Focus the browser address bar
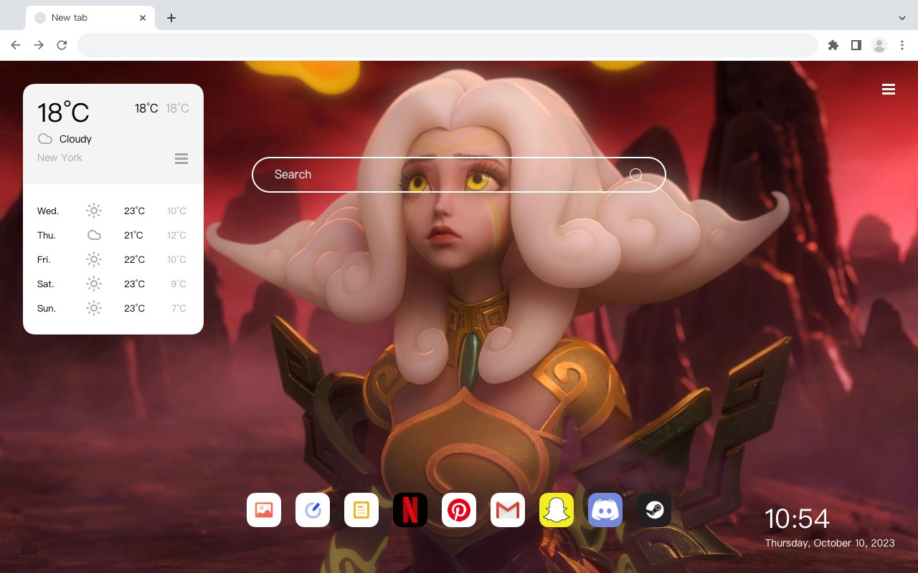Screen dimensions: 918x573 [x=448, y=45]
